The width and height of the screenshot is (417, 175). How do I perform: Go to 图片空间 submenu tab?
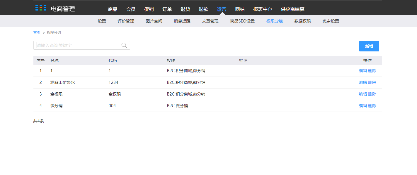[154, 21]
